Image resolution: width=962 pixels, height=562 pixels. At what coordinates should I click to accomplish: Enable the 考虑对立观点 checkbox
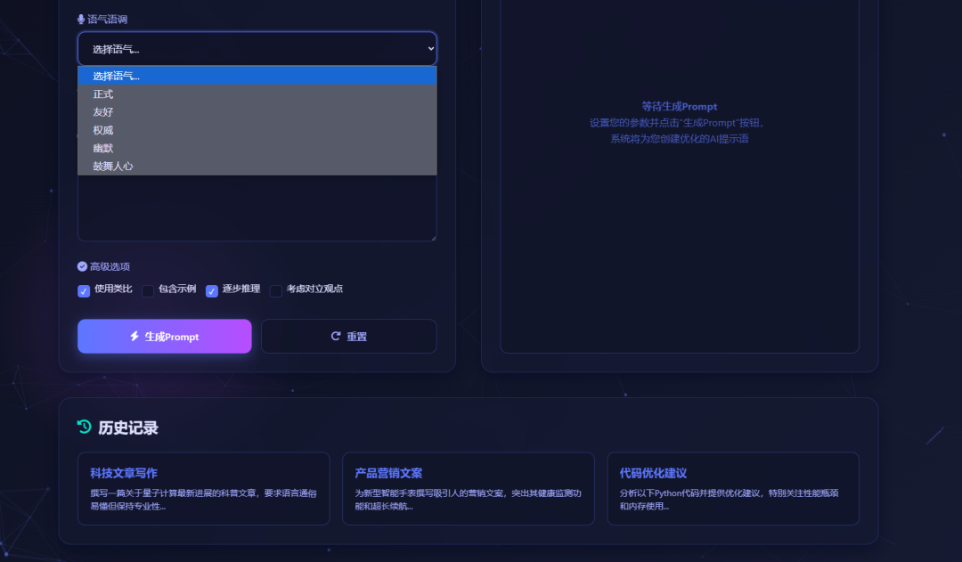point(276,291)
